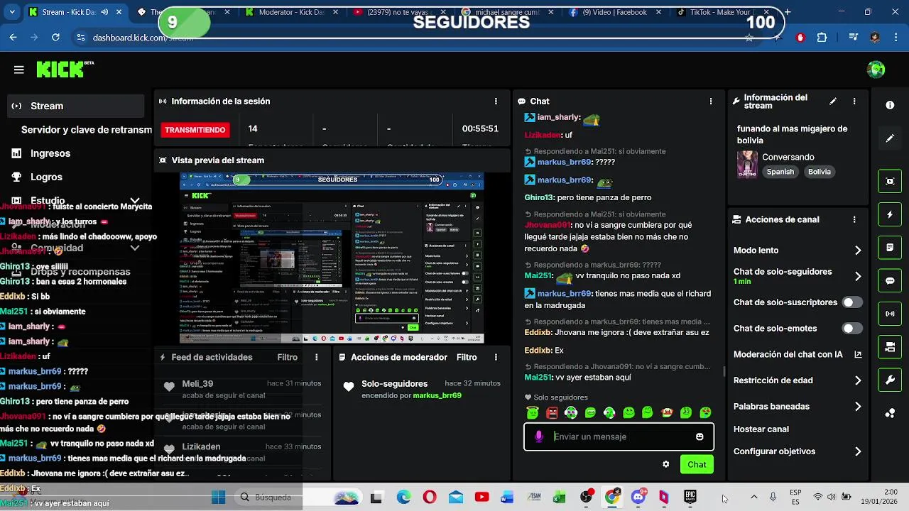Open chat settings gear icon
The image size is (909, 511).
coord(665,464)
